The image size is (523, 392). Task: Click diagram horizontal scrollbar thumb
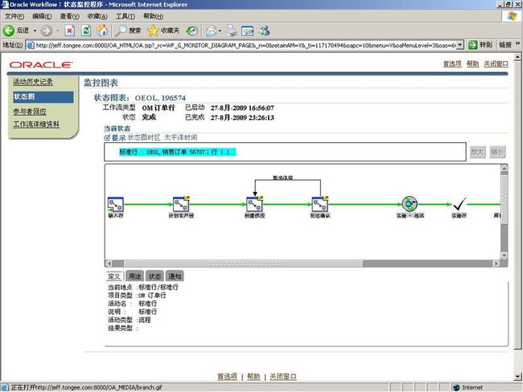tap(244, 263)
